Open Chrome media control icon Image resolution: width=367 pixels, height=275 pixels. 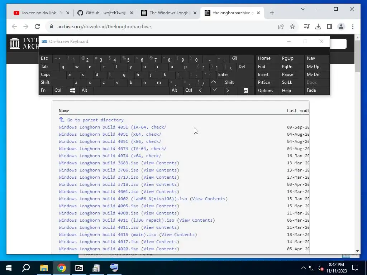[306, 26]
